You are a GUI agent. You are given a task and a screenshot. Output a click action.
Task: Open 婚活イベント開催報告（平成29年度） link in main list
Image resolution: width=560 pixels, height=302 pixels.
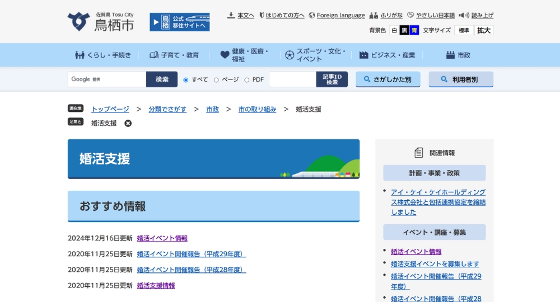[x=192, y=254]
